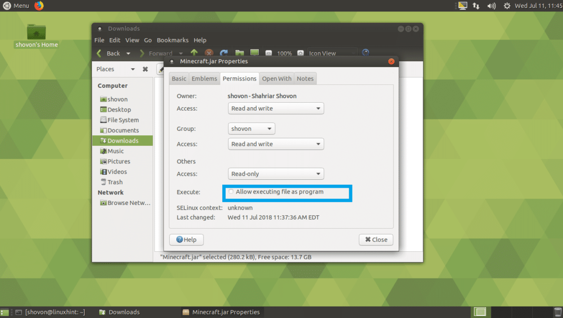
Task: Click the Firefox icon in the top panel
Action: coord(39,5)
